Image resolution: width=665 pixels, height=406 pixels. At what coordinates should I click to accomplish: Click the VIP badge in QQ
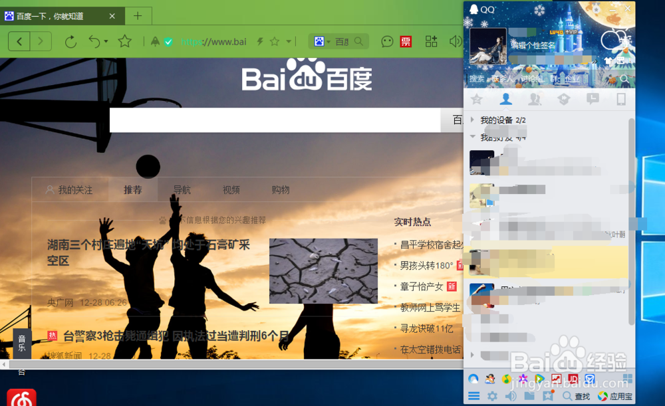click(571, 32)
